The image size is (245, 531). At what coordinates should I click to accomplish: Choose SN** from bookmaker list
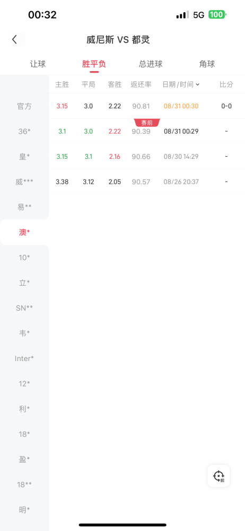pos(24,308)
